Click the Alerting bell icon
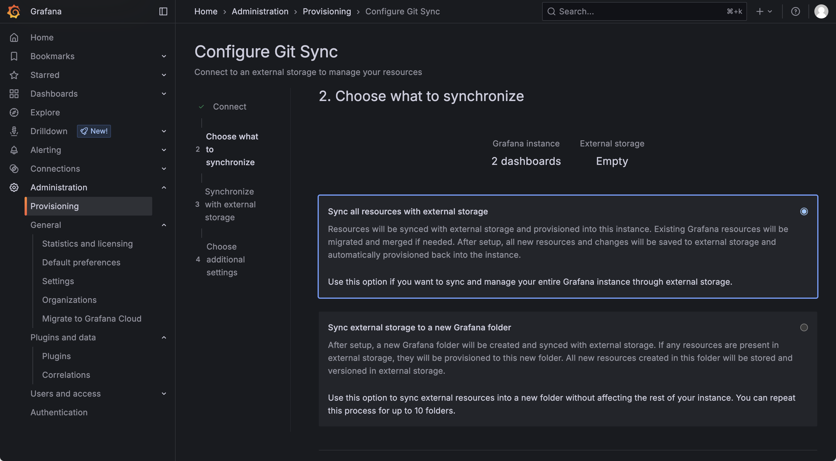836x461 pixels. coord(14,150)
